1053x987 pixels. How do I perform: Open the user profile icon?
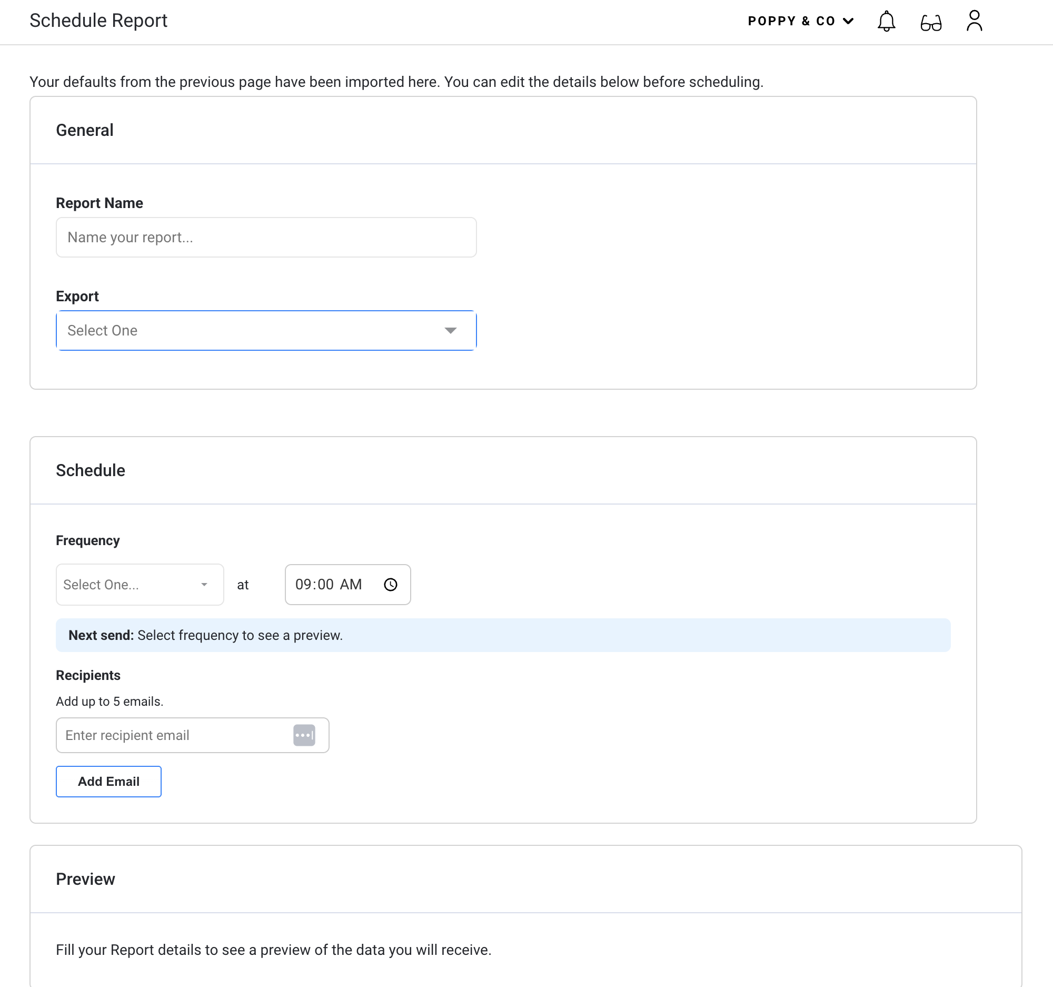coord(973,21)
